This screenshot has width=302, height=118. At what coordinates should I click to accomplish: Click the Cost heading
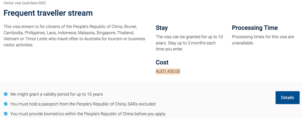pos(162,62)
